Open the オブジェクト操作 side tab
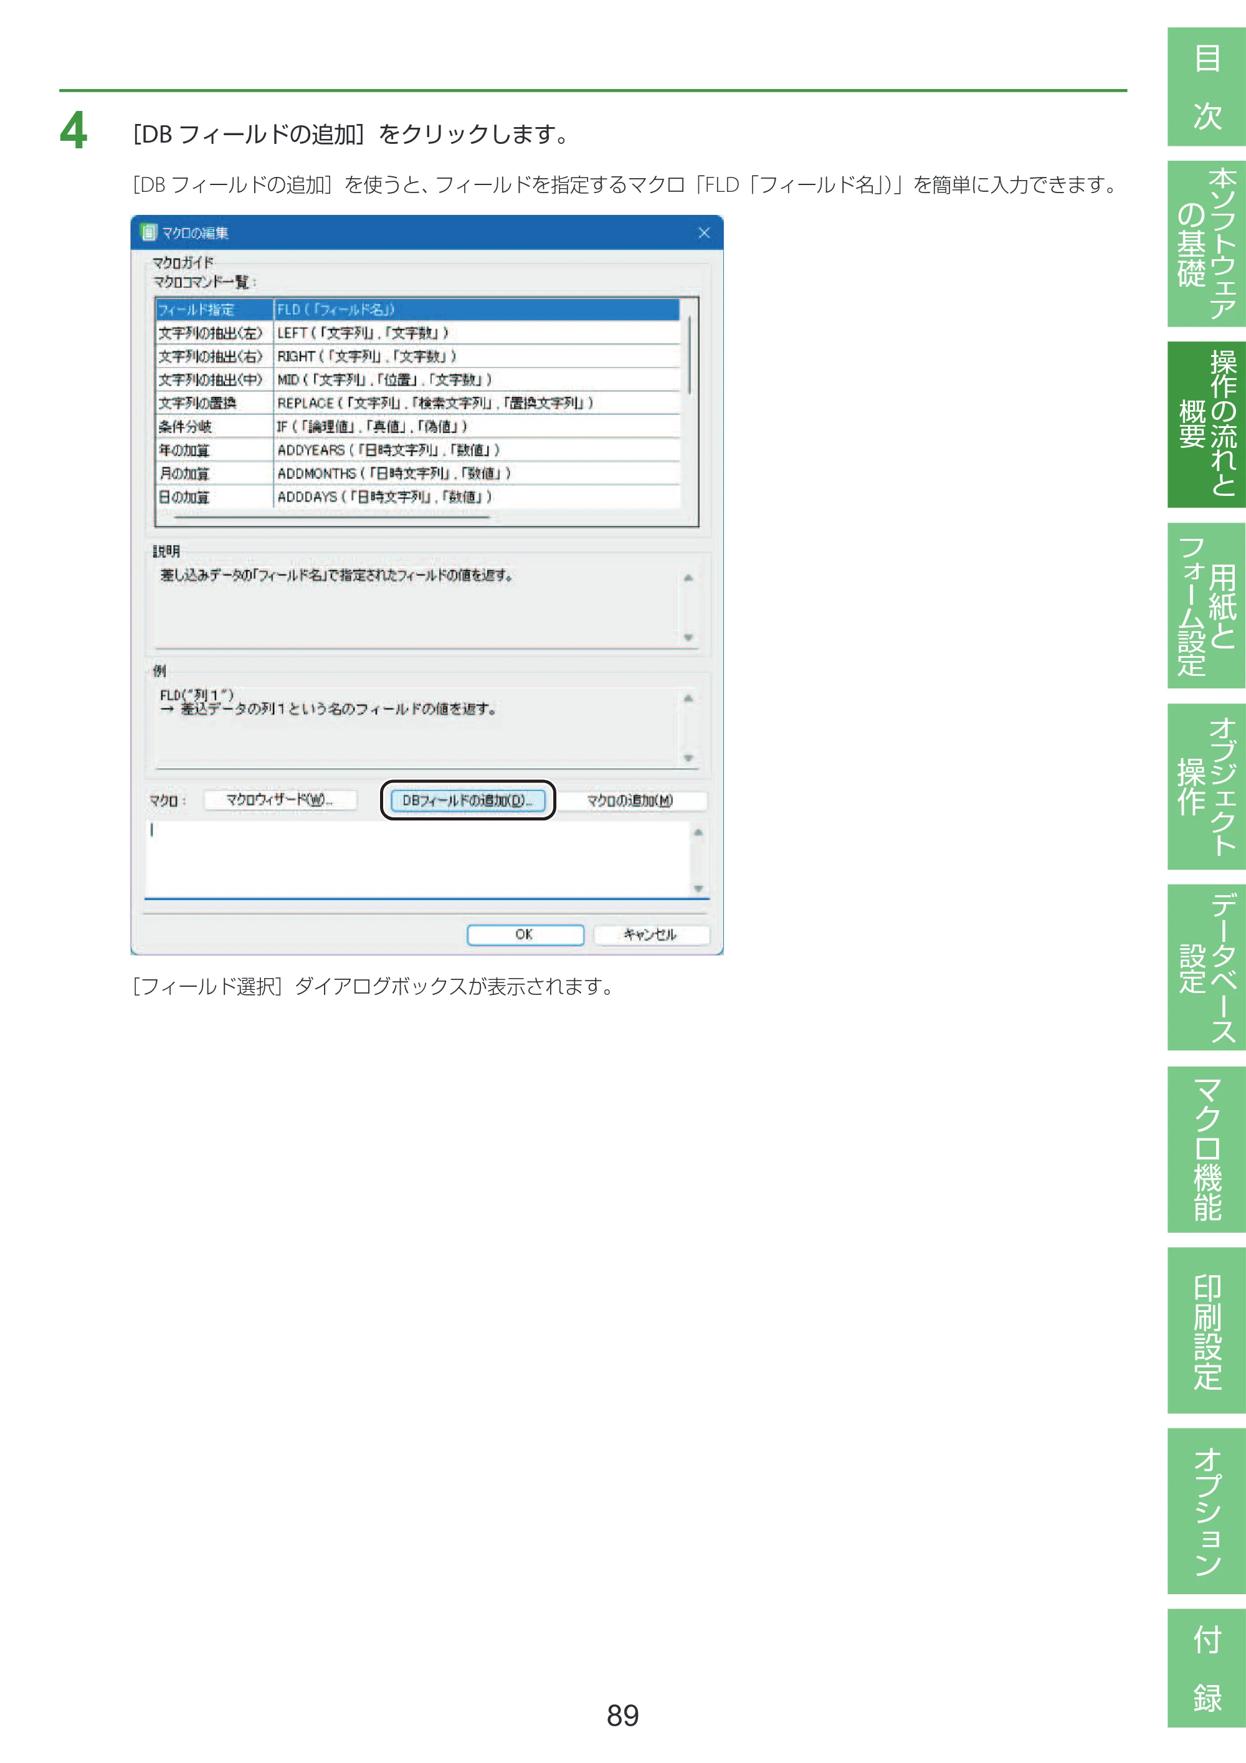The height and width of the screenshot is (1763, 1246). pyautogui.click(x=1206, y=787)
